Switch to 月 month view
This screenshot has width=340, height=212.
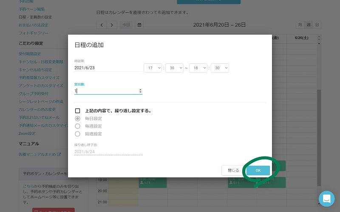pos(300,25)
